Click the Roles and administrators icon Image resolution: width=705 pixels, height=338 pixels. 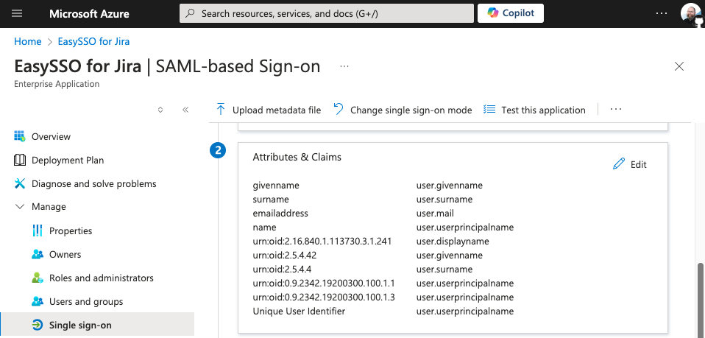[x=38, y=278]
